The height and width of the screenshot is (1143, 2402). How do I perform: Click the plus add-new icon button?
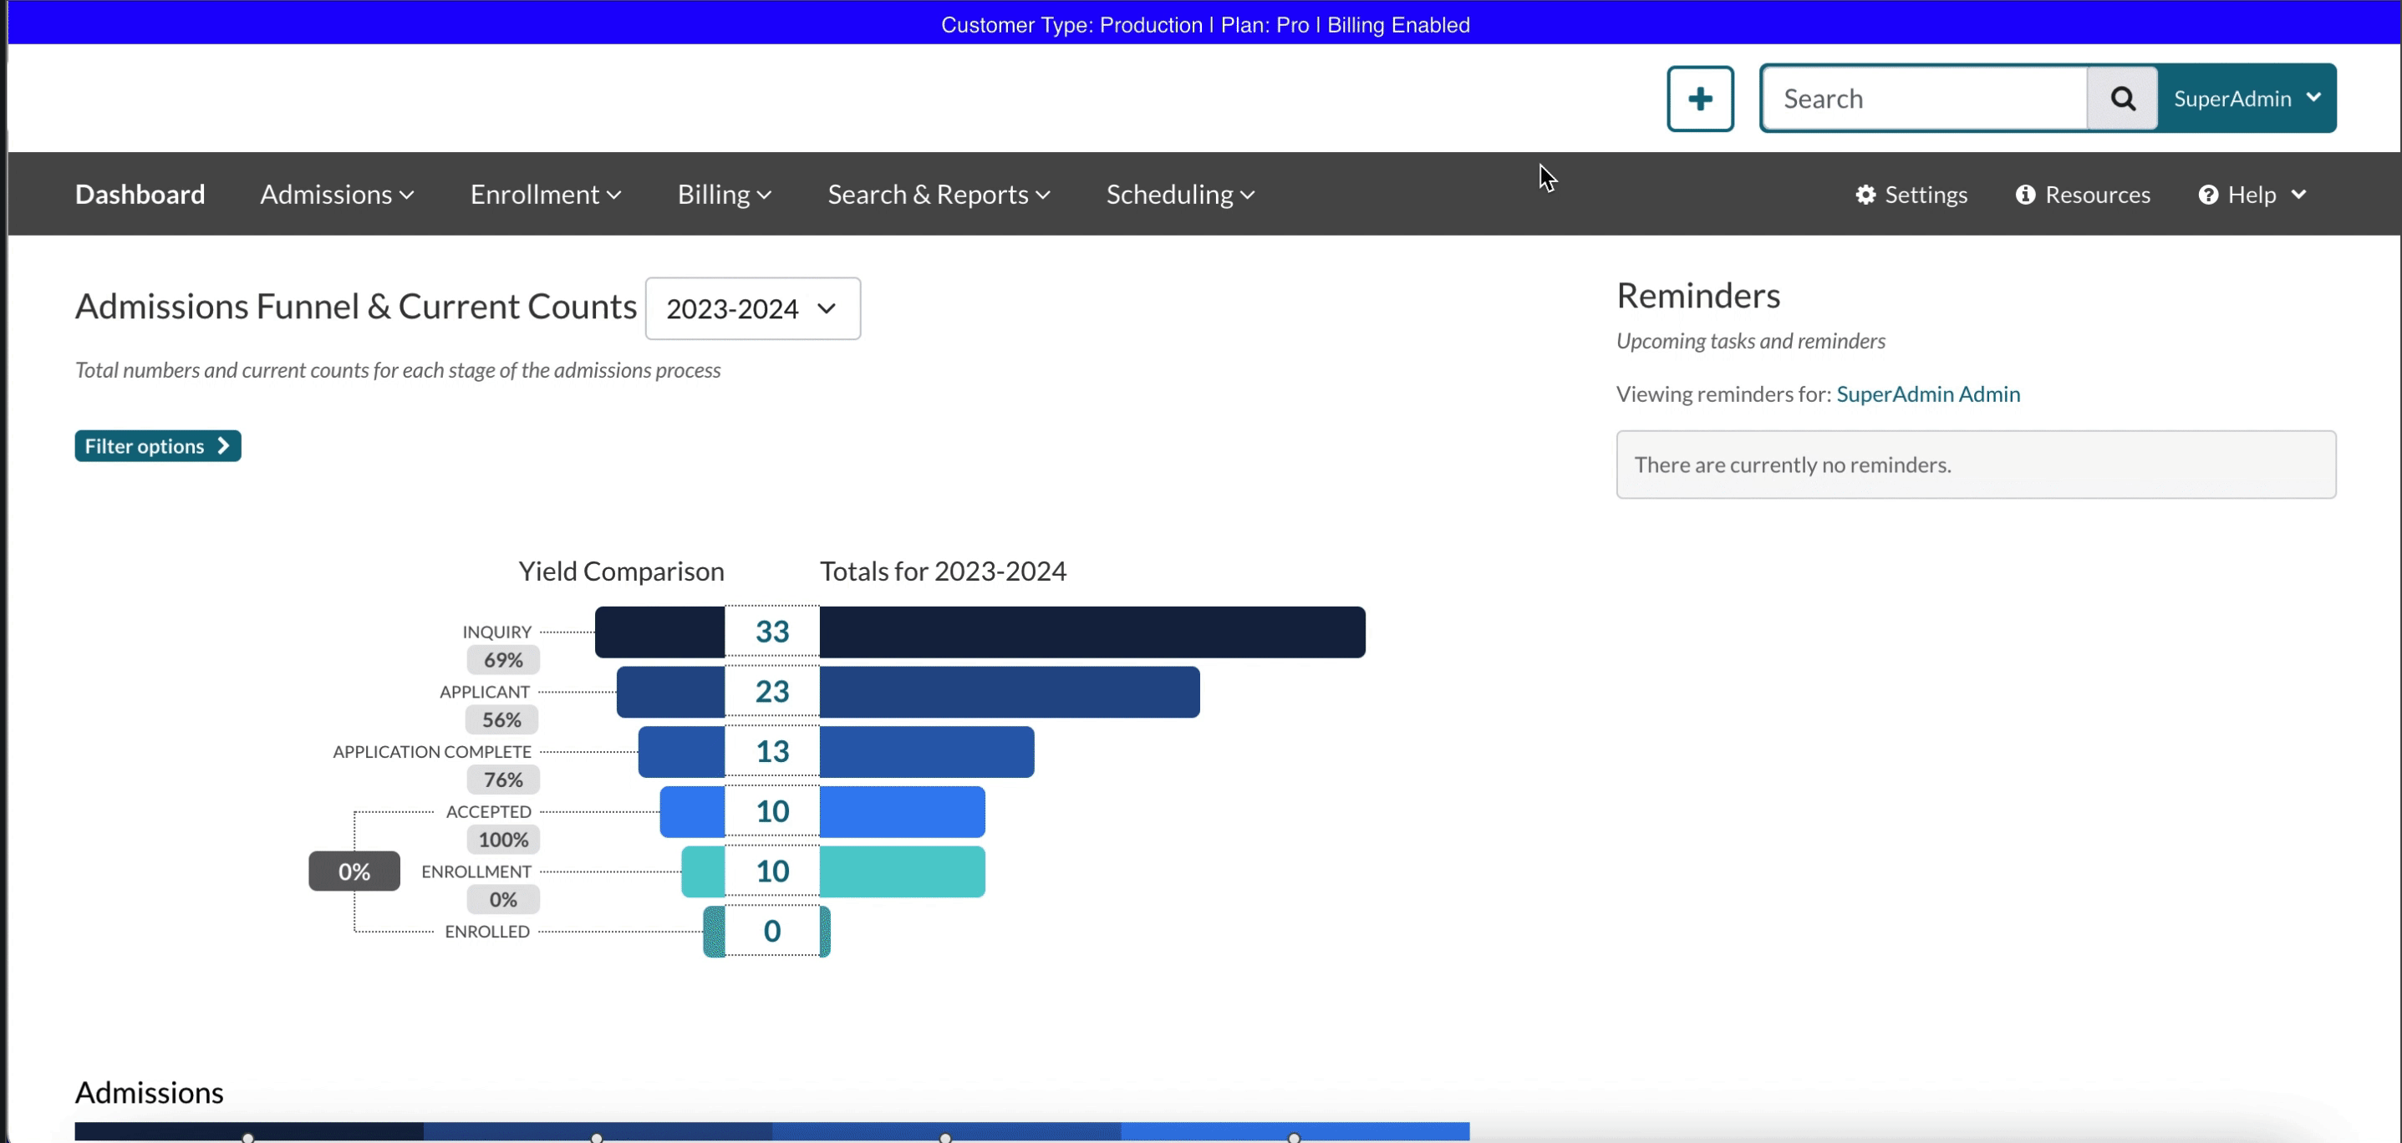1700,99
